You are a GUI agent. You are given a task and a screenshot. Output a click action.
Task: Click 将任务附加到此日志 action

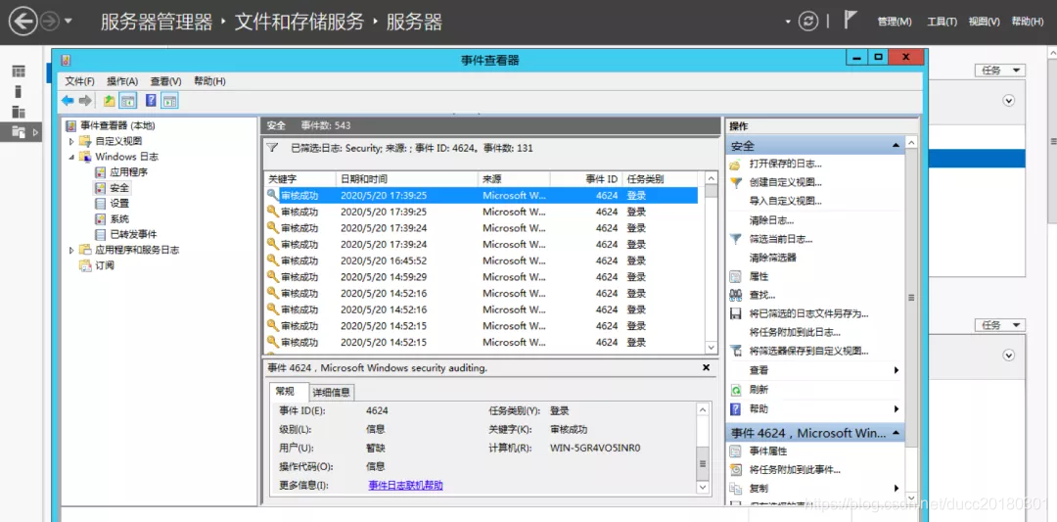[x=795, y=332]
